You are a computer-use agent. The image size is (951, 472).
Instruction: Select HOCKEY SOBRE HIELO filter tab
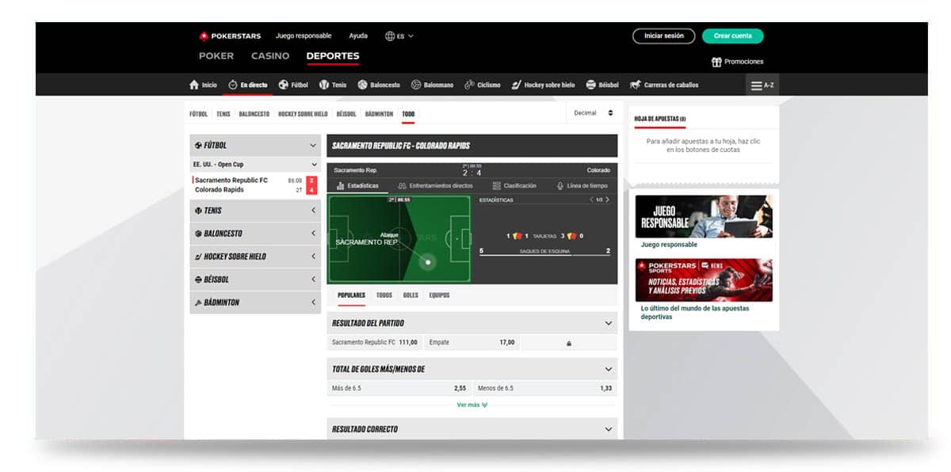pos(303,114)
